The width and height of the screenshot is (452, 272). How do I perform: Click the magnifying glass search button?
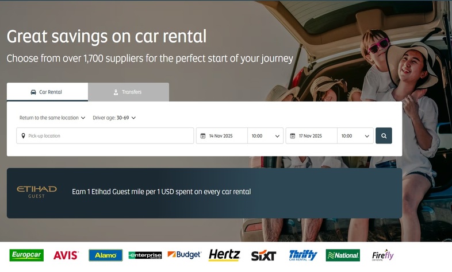tap(384, 136)
